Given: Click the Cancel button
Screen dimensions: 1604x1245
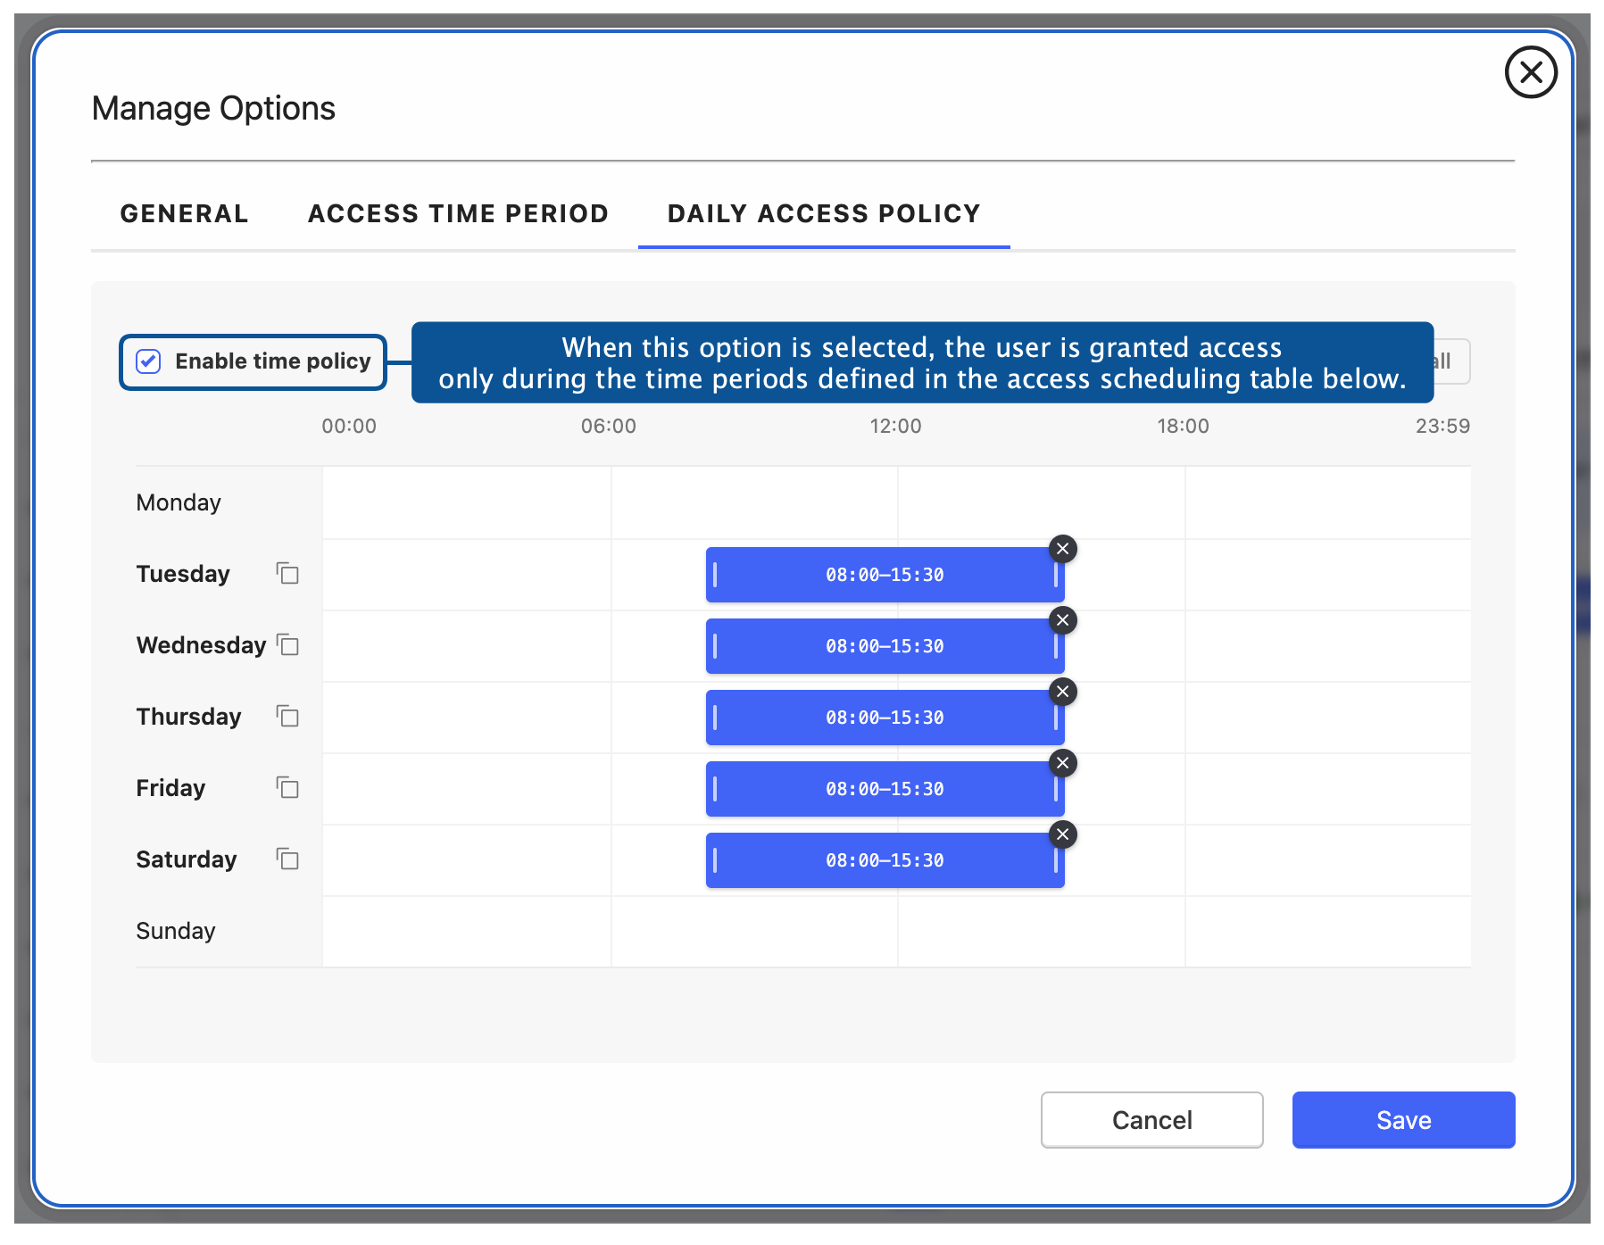Looking at the screenshot, I should pyautogui.click(x=1151, y=1120).
